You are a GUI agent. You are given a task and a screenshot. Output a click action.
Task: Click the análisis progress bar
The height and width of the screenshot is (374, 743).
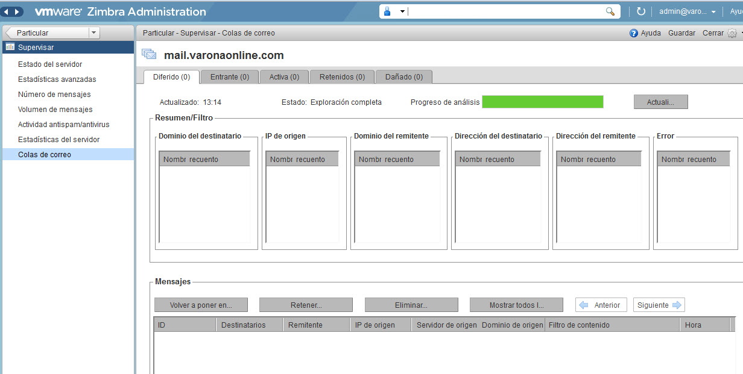click(x=542, y=102)
